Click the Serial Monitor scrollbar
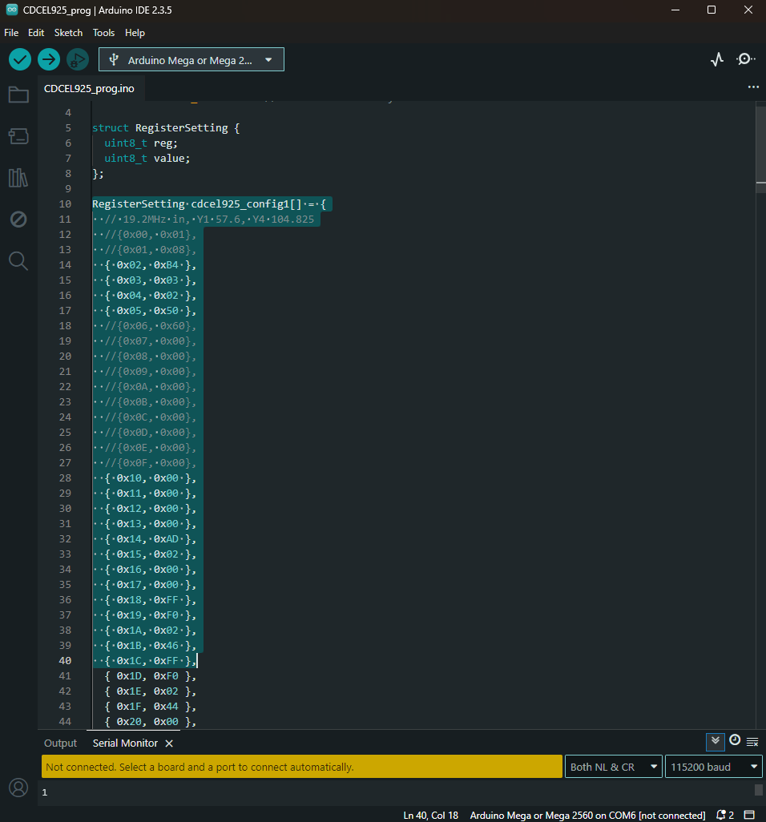Screen dimensions: 766x822 point(758,790)
